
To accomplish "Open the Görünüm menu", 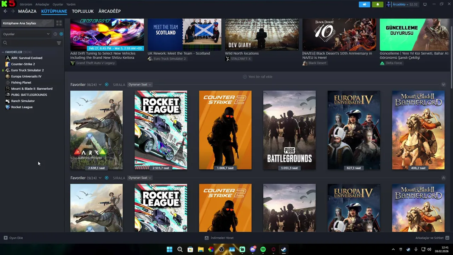I will (26, 4).
